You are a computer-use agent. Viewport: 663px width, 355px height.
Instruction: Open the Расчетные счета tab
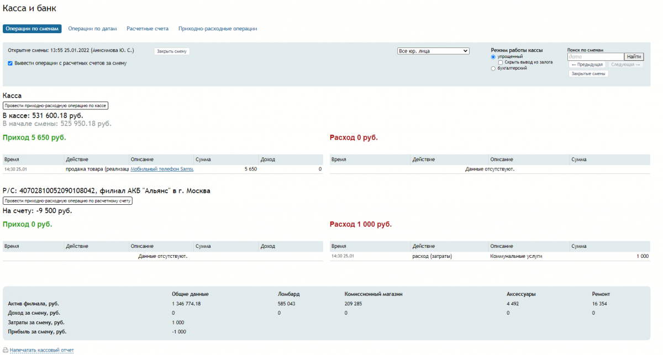pyautogui.click(x=148, y=29)
